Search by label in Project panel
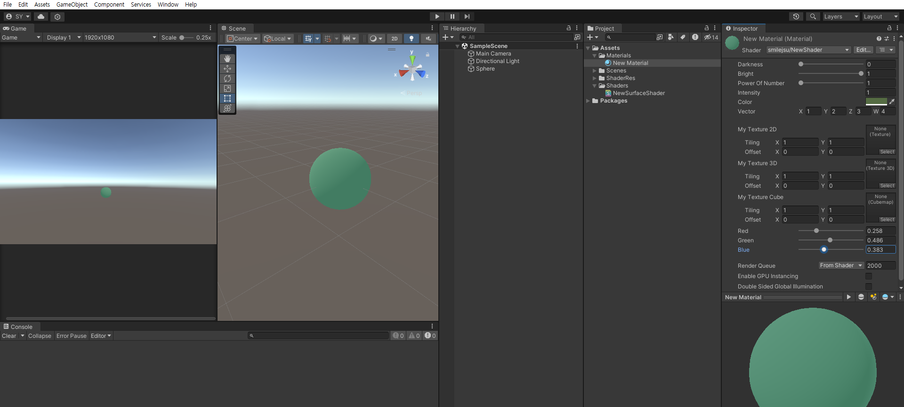Image resolution: width=904 pixels, height=407 pixels. [x=683, y=37]
